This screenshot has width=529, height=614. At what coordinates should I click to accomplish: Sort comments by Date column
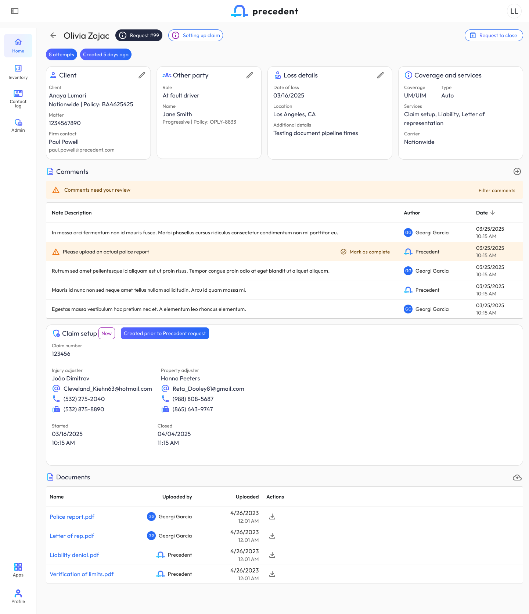pos(486,213)
